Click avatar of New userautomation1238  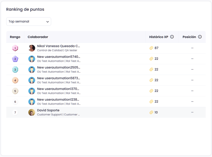coord(32,102)
